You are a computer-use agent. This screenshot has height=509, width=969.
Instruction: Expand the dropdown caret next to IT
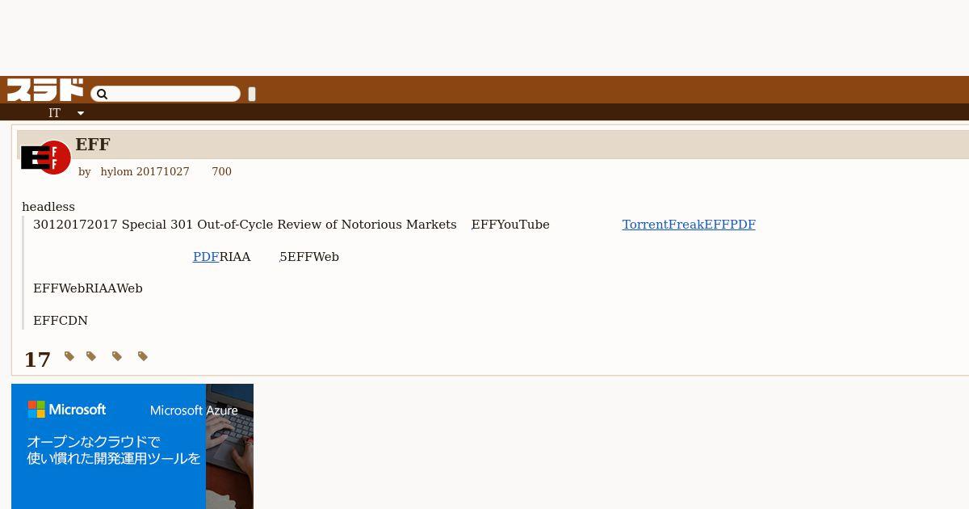pos(81,113)
